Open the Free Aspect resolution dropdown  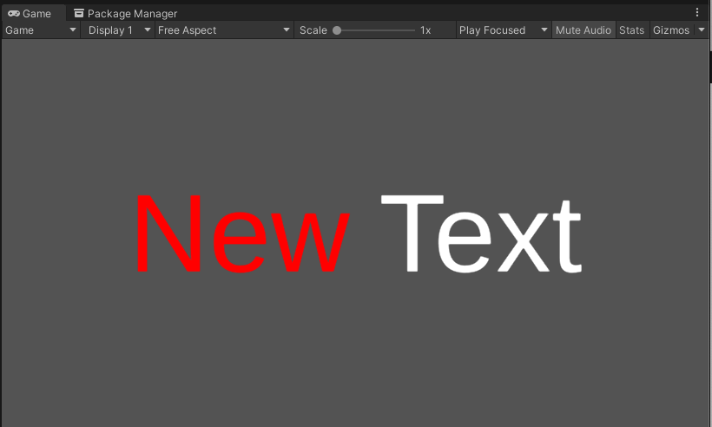pyautogui.click(x=224, y=30)
